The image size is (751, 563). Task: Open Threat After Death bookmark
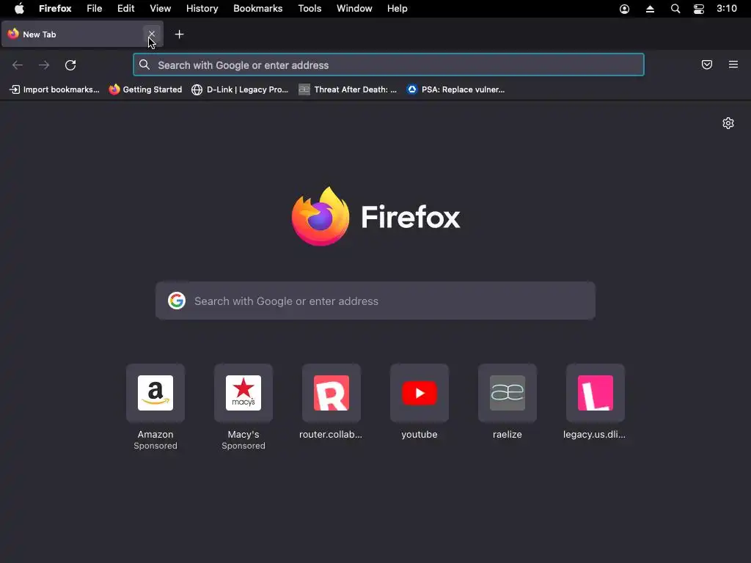(x=348, y=89)
